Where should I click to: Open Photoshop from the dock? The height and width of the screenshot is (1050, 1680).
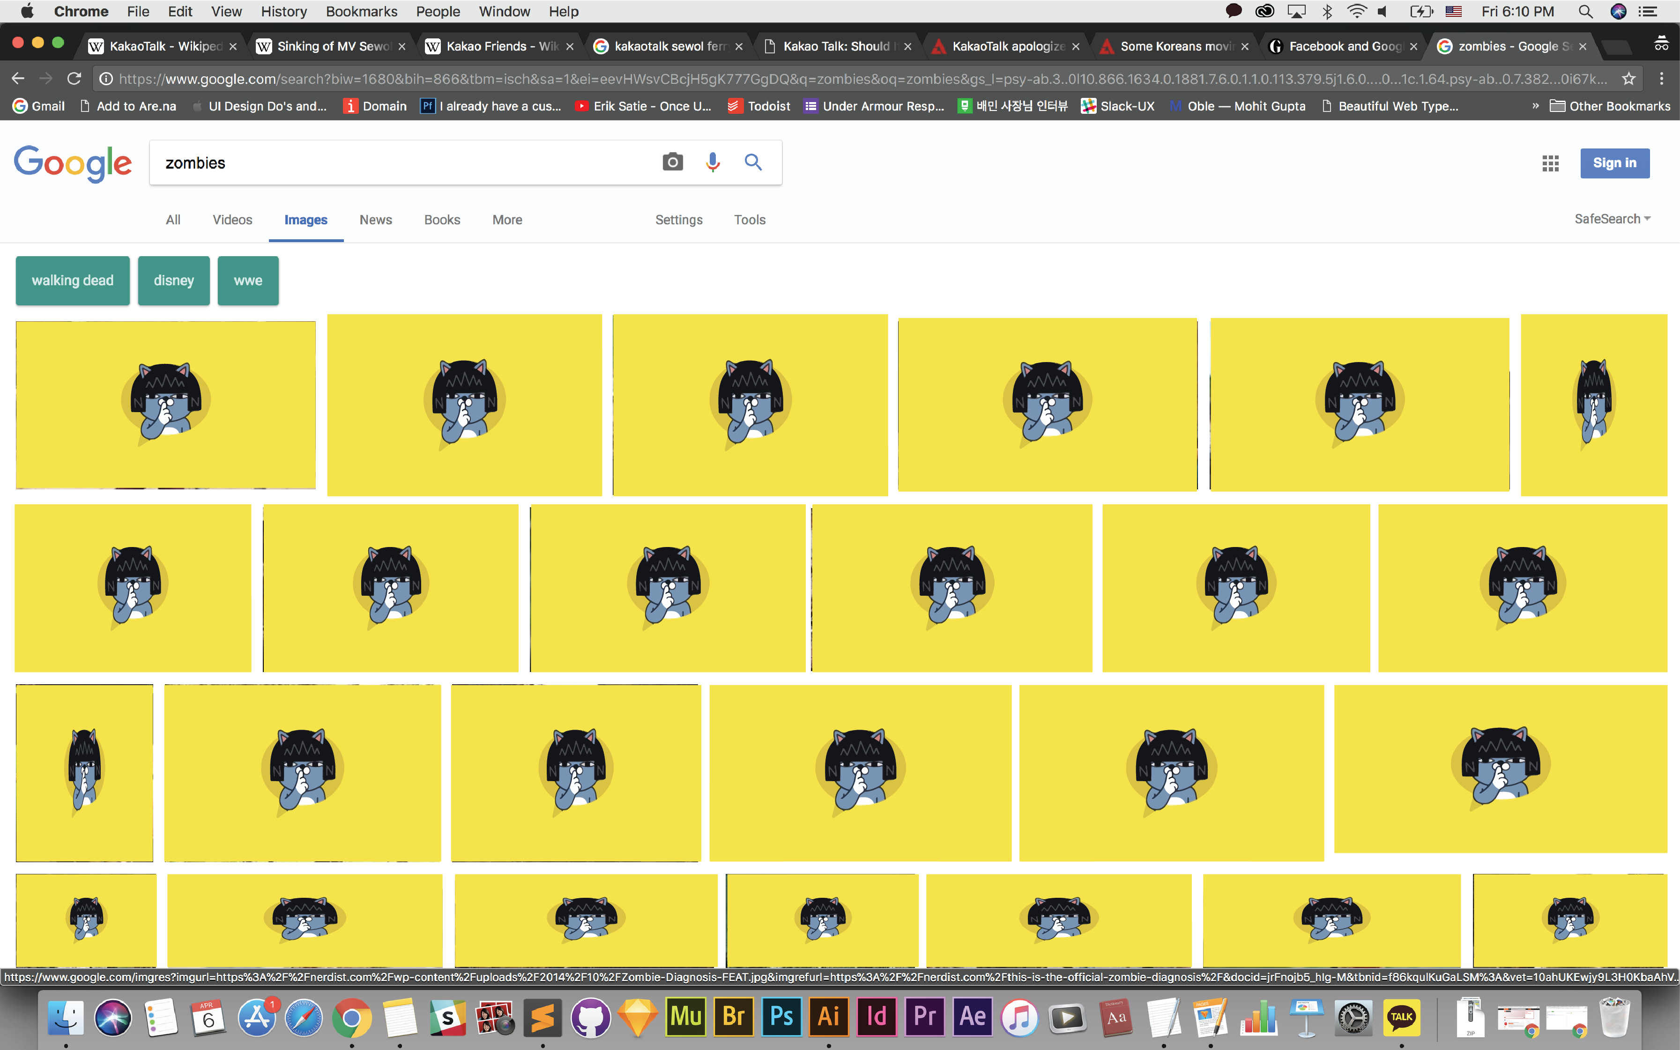pyautogui.click(x=781, y=1017)
